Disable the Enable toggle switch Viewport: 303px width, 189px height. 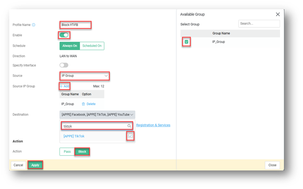click(64, 35)
